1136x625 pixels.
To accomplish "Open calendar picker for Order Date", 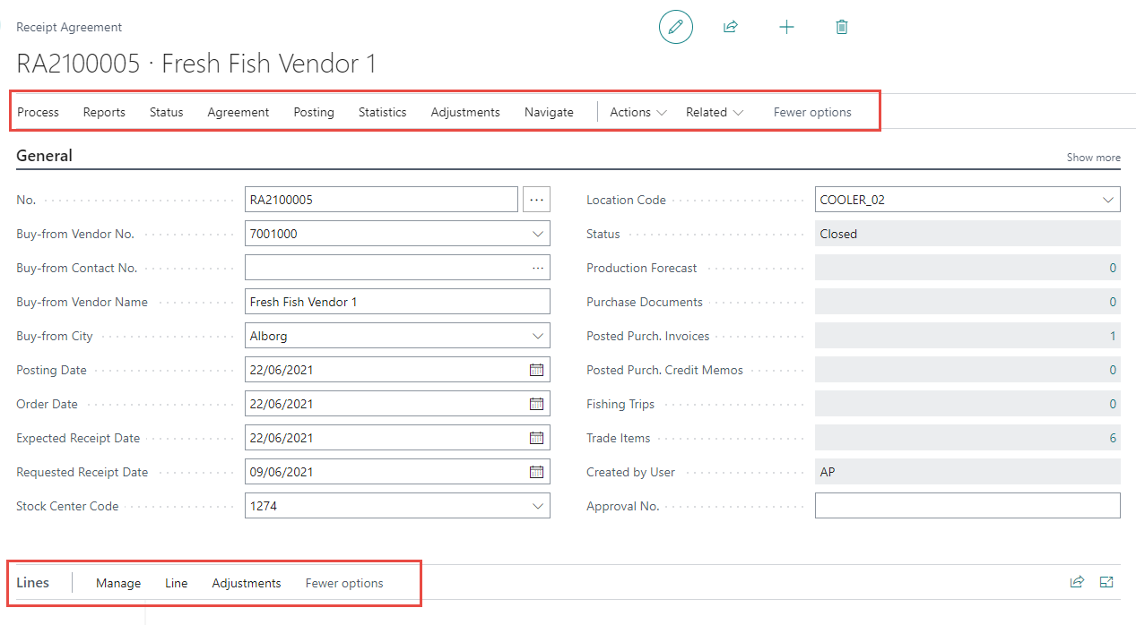I will coord(536,404).
